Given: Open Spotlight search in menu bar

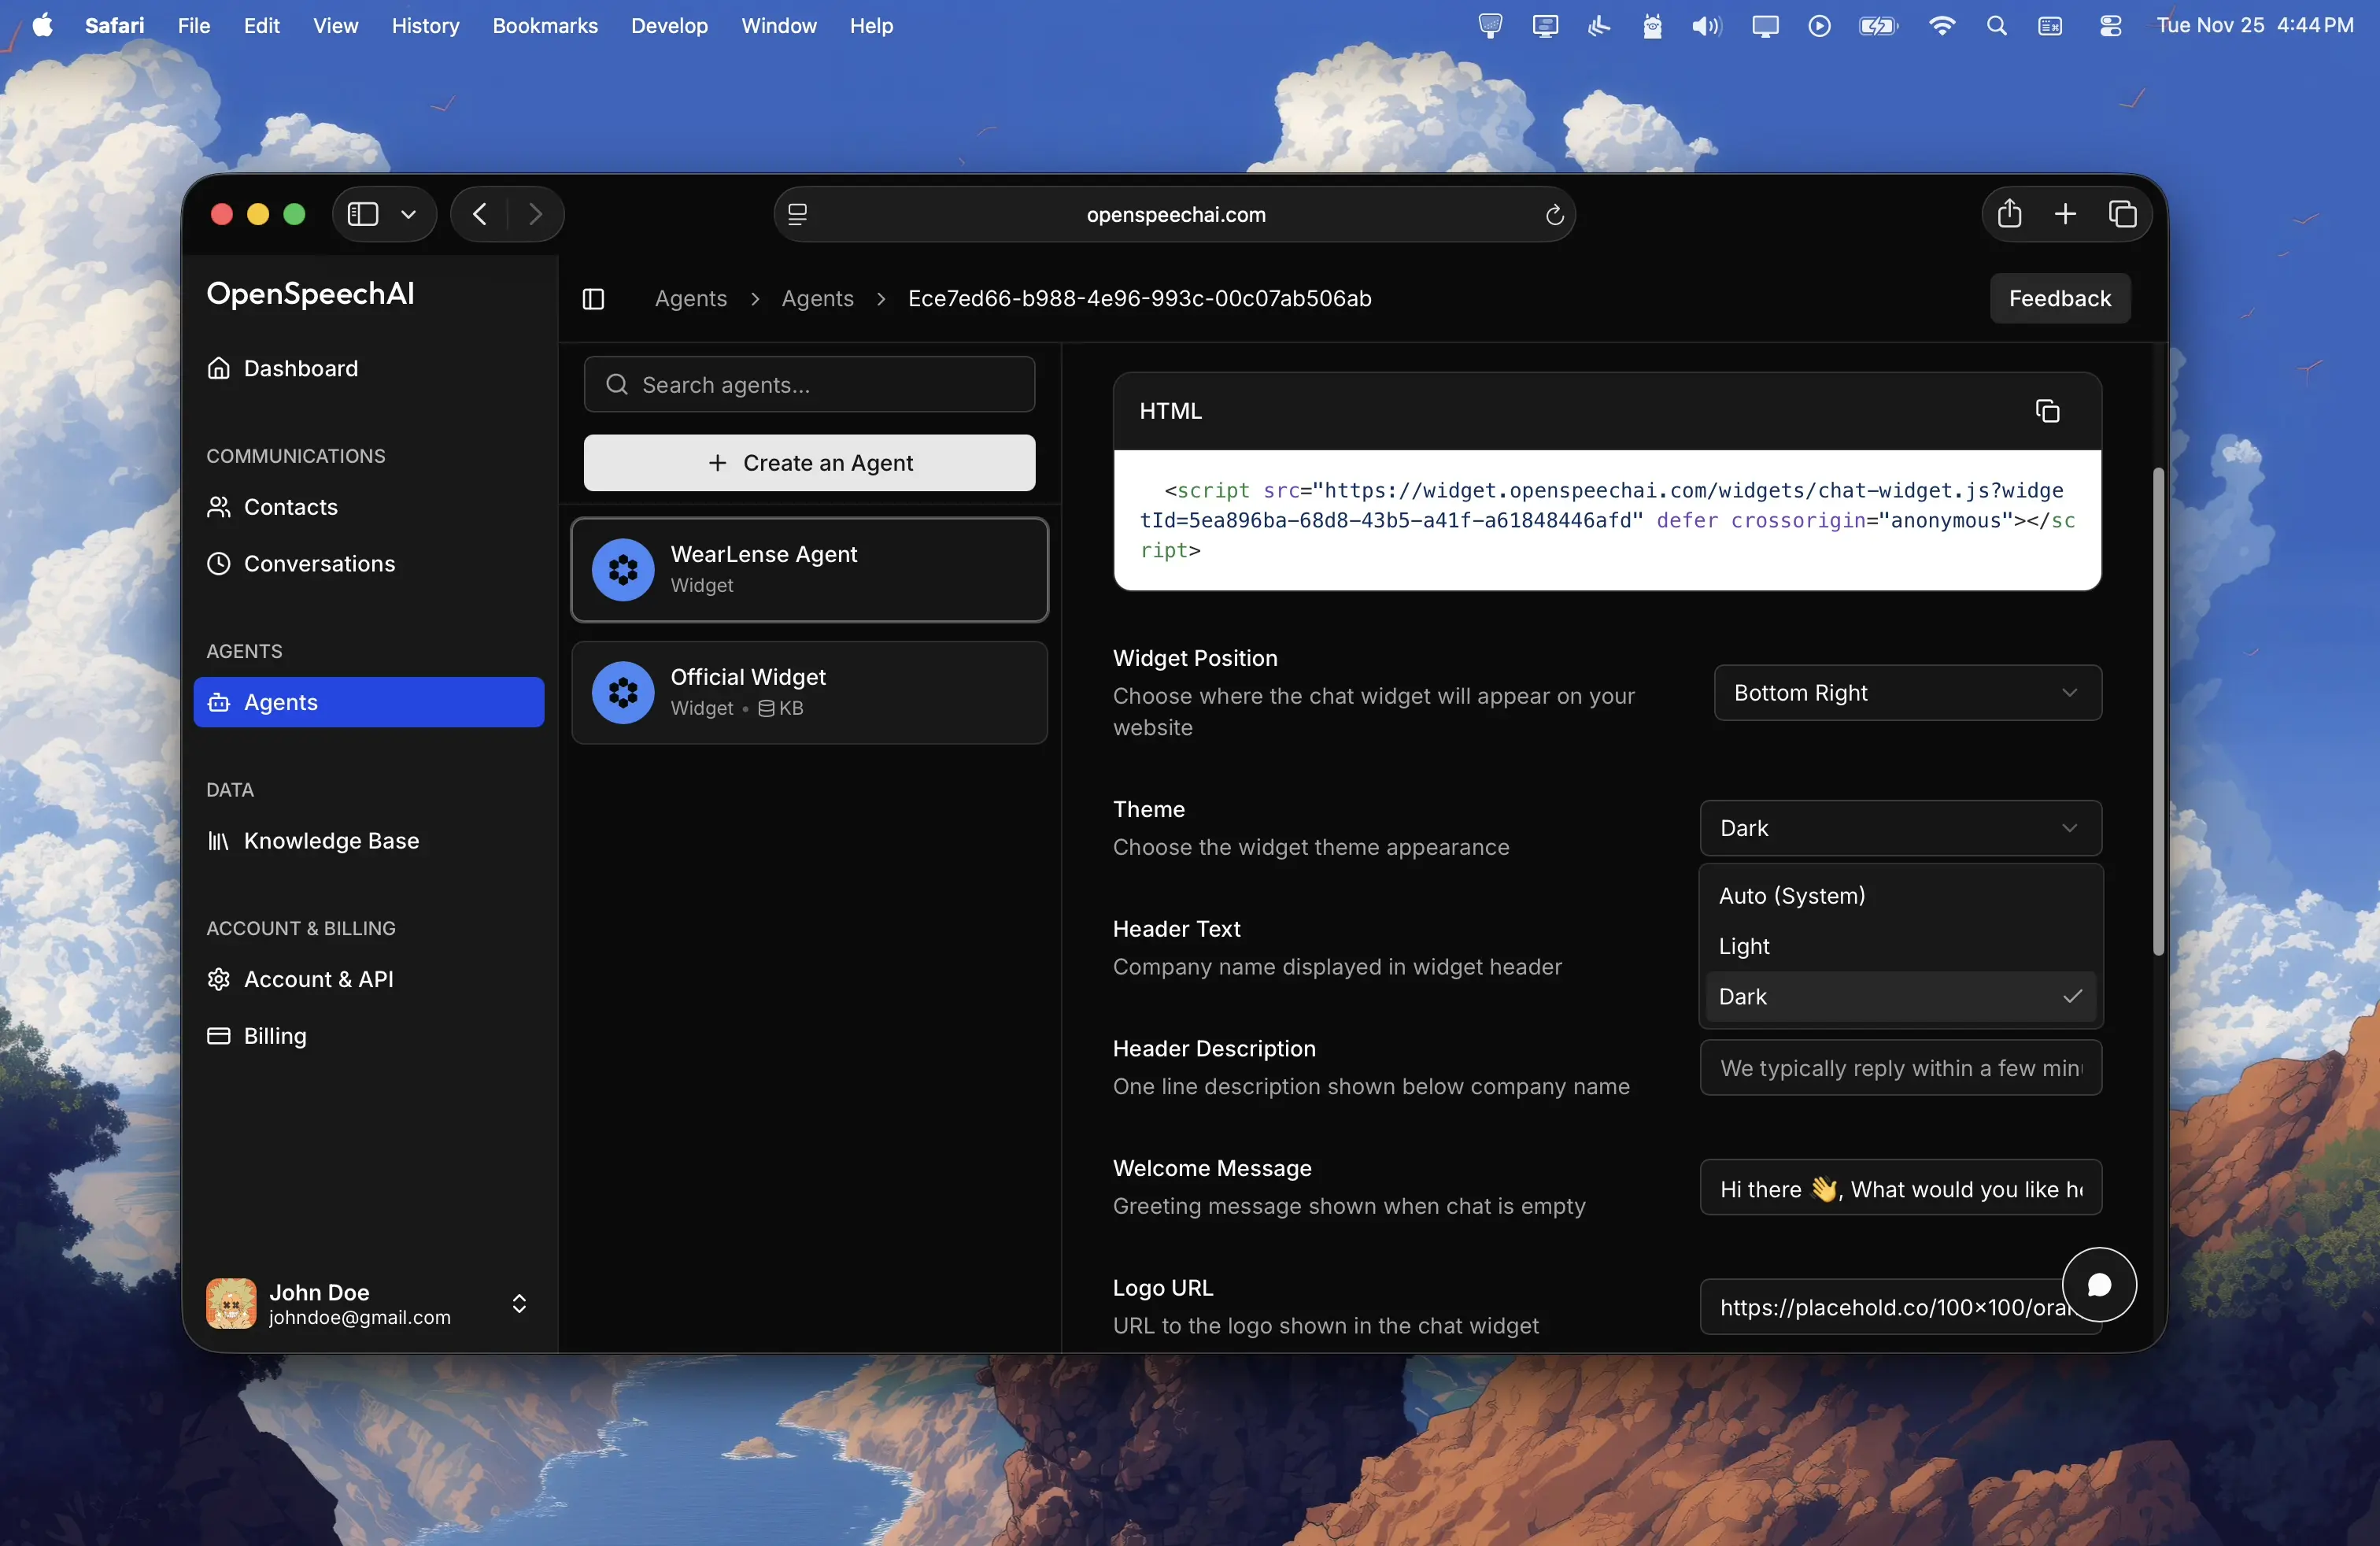Looking at the screenshot, I should [x=1996, y=26].
